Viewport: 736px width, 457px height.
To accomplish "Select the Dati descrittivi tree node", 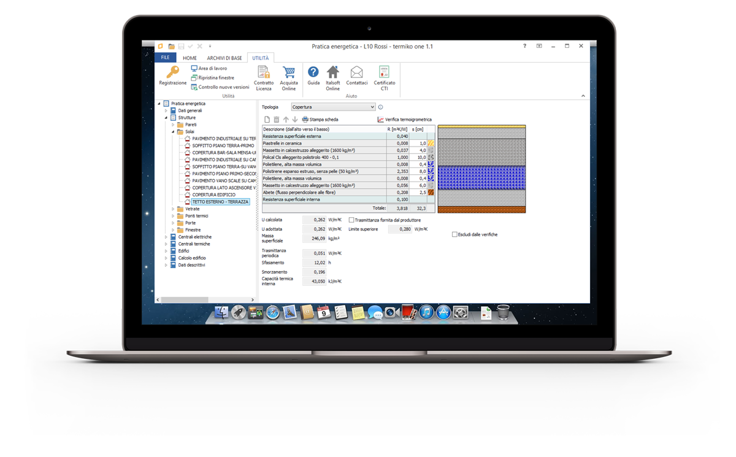I will [191, 265].
